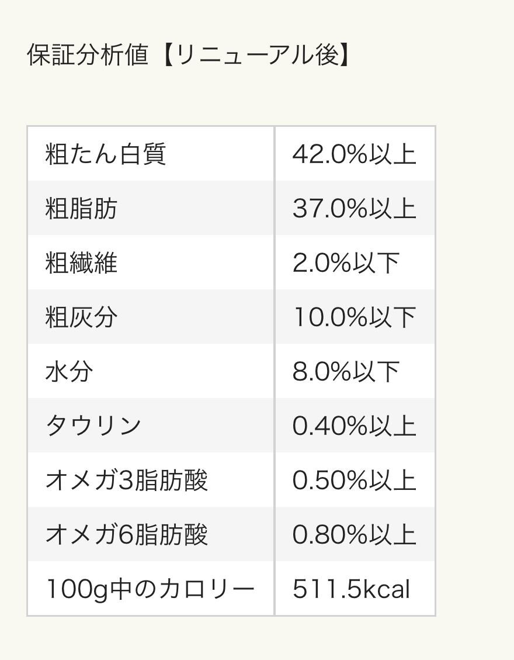Screen dimensions: 514x660
Task: Select the タウリン row label
Action: pyautogui.click(x=93, y=426)
